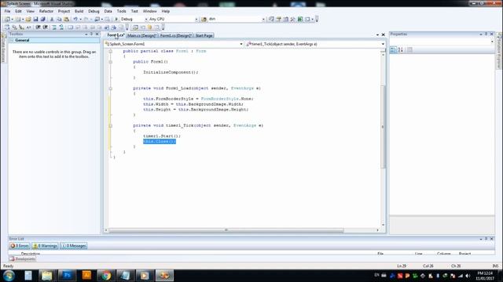The image size is (503, 282).
Task: Click the Project column header in Error List
Action: pos(464,254)
